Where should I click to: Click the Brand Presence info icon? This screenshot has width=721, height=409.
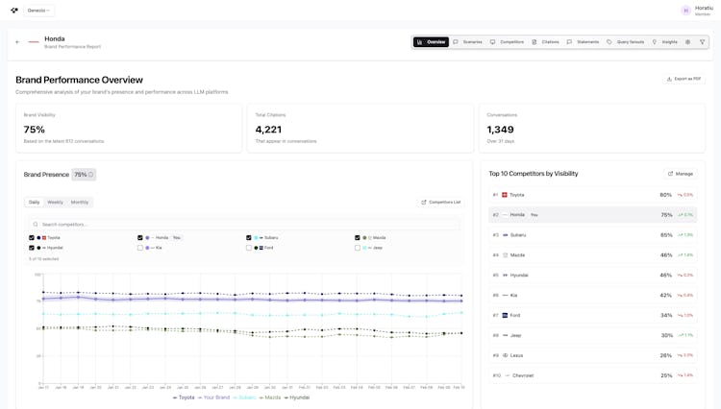[91, 175]
